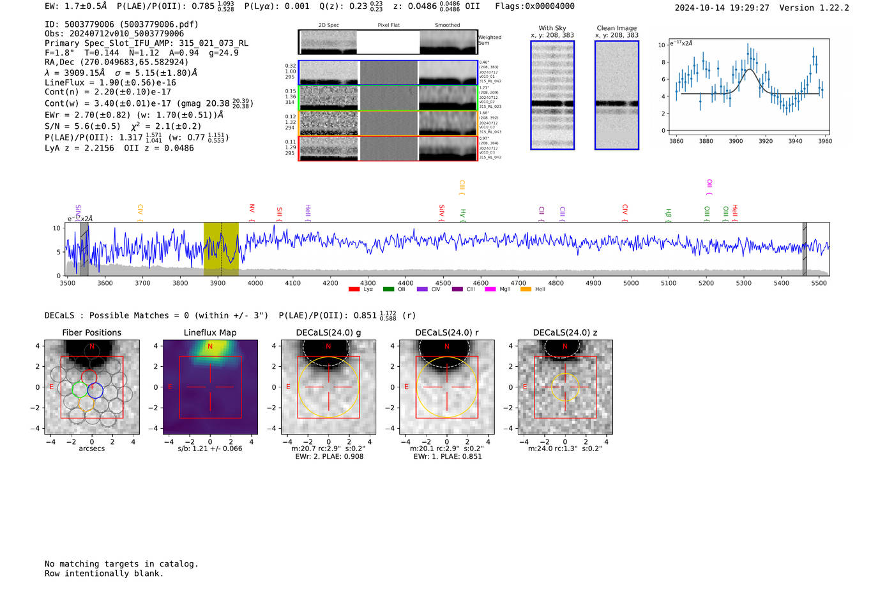Select the red-bordered fiber spectrum row

(388, 148)
